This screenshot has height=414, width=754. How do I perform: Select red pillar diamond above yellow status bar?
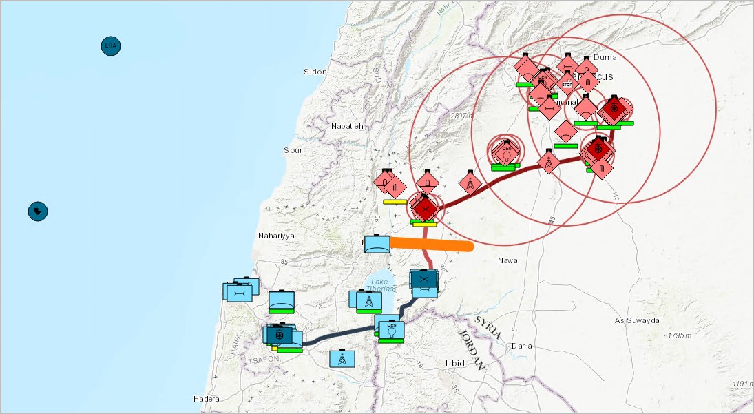click(395, 187)
